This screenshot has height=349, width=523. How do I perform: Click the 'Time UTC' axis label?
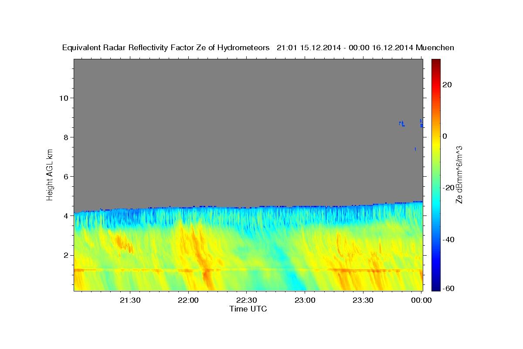[x=248, y=309]
